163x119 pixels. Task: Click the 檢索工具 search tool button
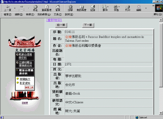(29, 87)
